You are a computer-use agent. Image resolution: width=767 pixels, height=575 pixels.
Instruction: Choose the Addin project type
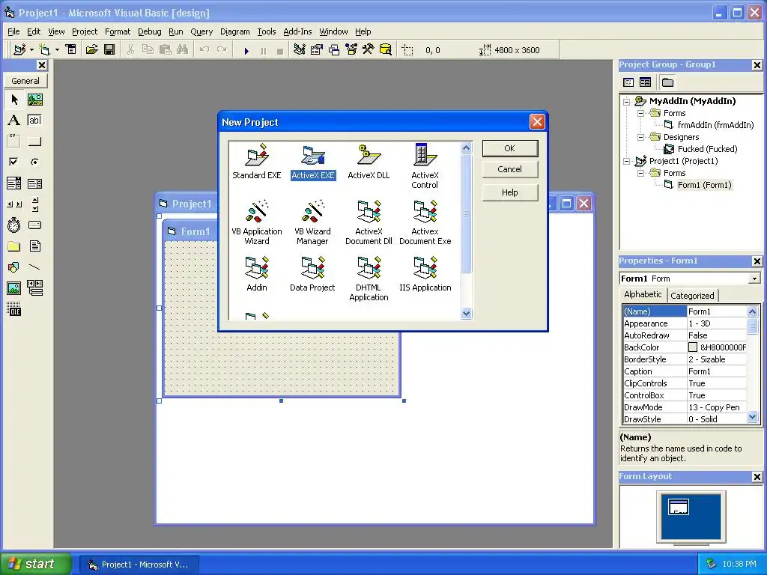[x=257, y=274]
